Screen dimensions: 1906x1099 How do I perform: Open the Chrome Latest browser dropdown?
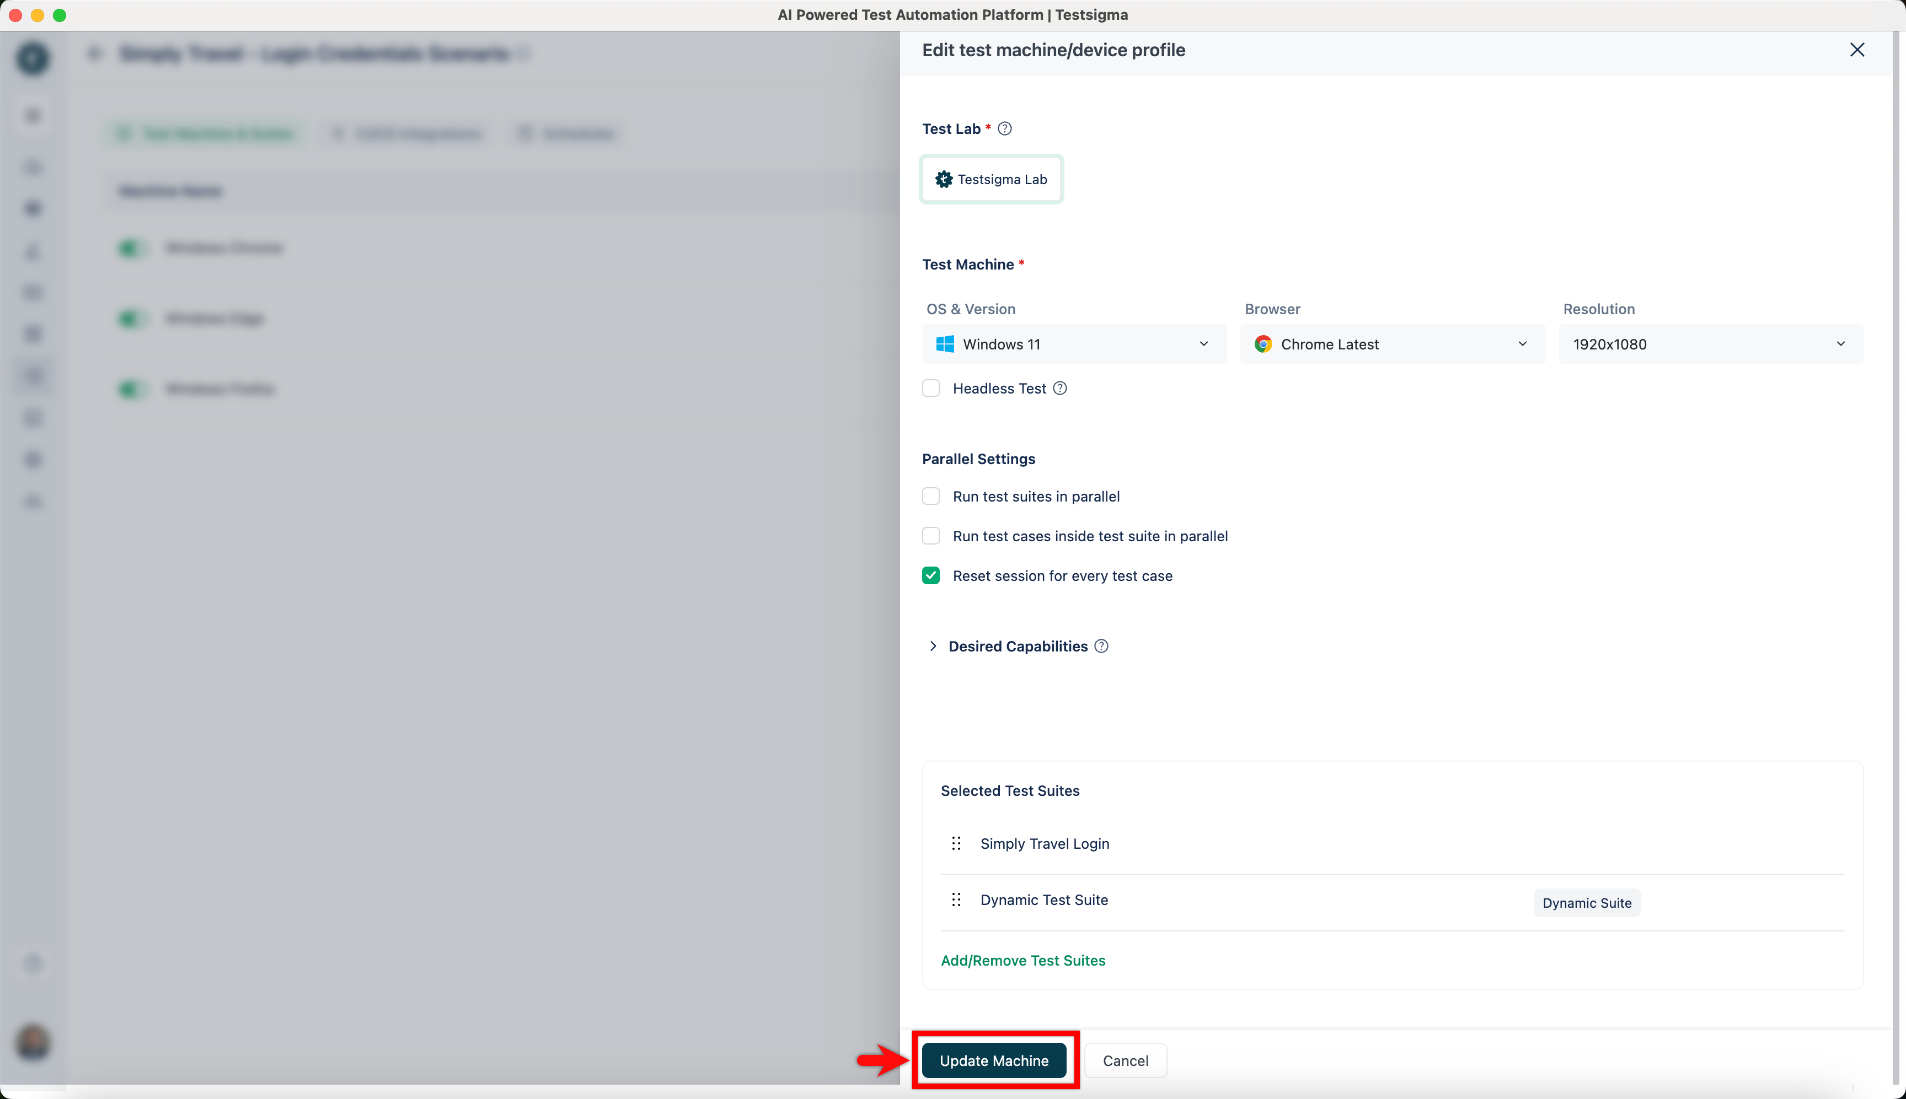[x=1392, y=344]
